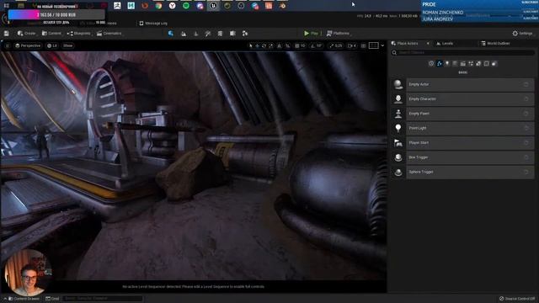The height and width of the screenshot is (303, 539).
Task: Choose the rotate gizmo tool
Action: [x=264, y=45]
